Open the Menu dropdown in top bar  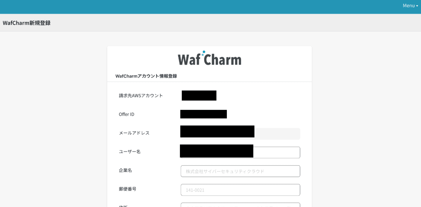click(x=410, y=6)
